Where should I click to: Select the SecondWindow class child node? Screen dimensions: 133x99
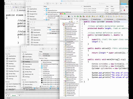tap(72, 79)
